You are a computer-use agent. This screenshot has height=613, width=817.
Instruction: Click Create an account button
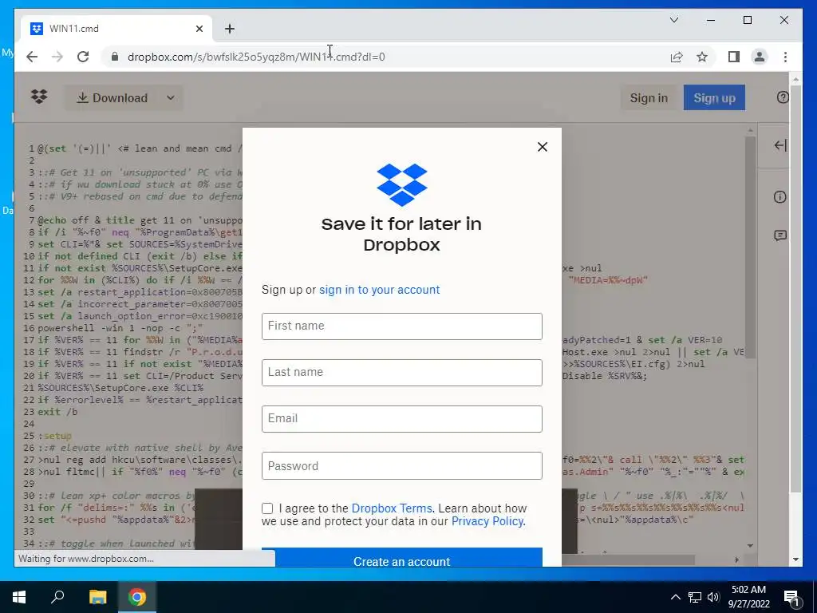[402, 558]
